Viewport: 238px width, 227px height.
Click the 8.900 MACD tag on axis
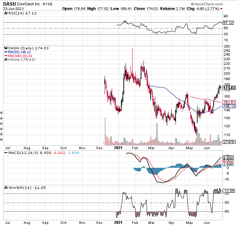[228, 157]
